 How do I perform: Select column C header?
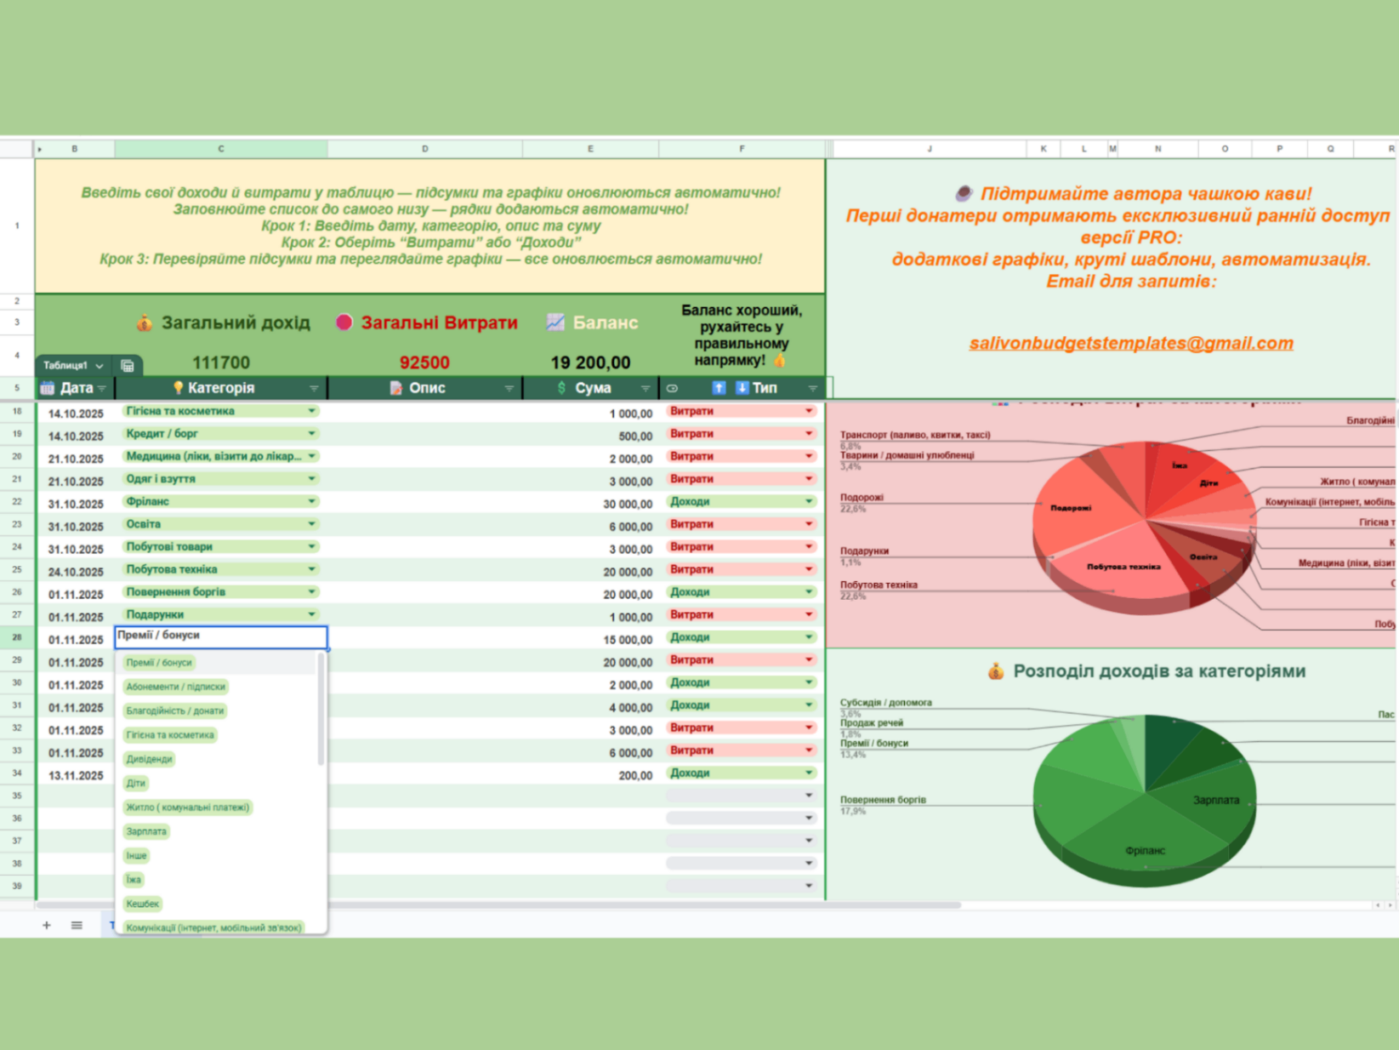click(x=221, y=149)
